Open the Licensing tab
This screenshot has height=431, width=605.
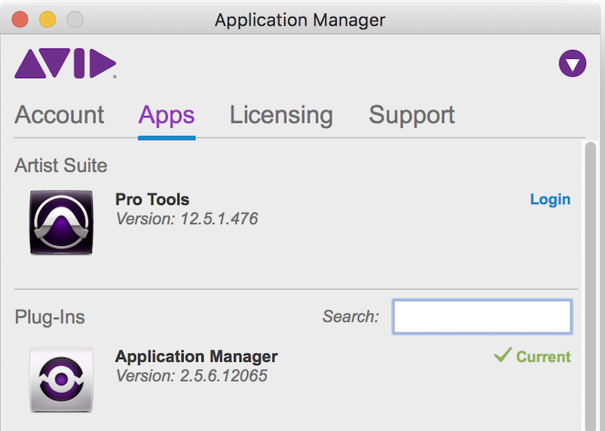coord(281,116)
